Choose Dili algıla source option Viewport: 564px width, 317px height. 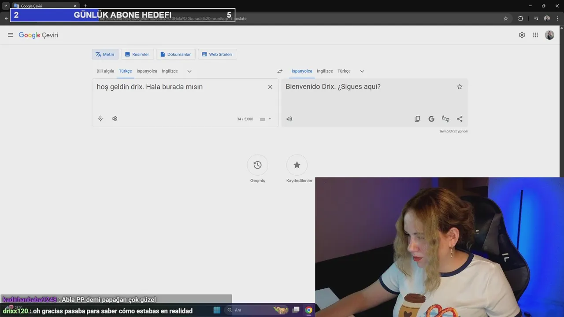(105, 71)
